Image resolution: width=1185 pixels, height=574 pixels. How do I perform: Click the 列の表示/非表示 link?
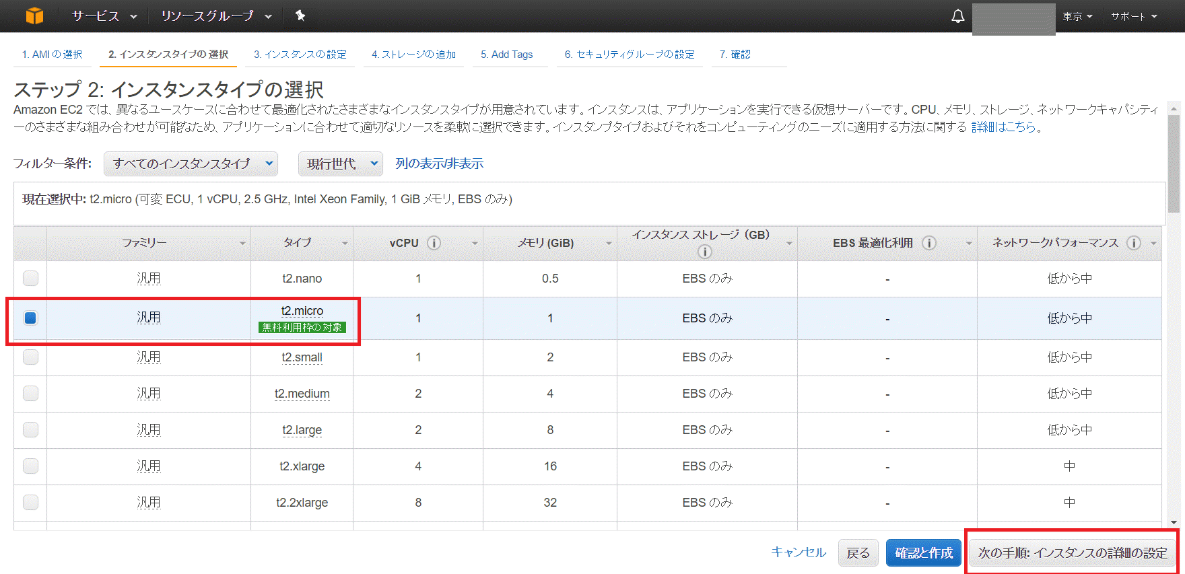click(x=439, y=164)
